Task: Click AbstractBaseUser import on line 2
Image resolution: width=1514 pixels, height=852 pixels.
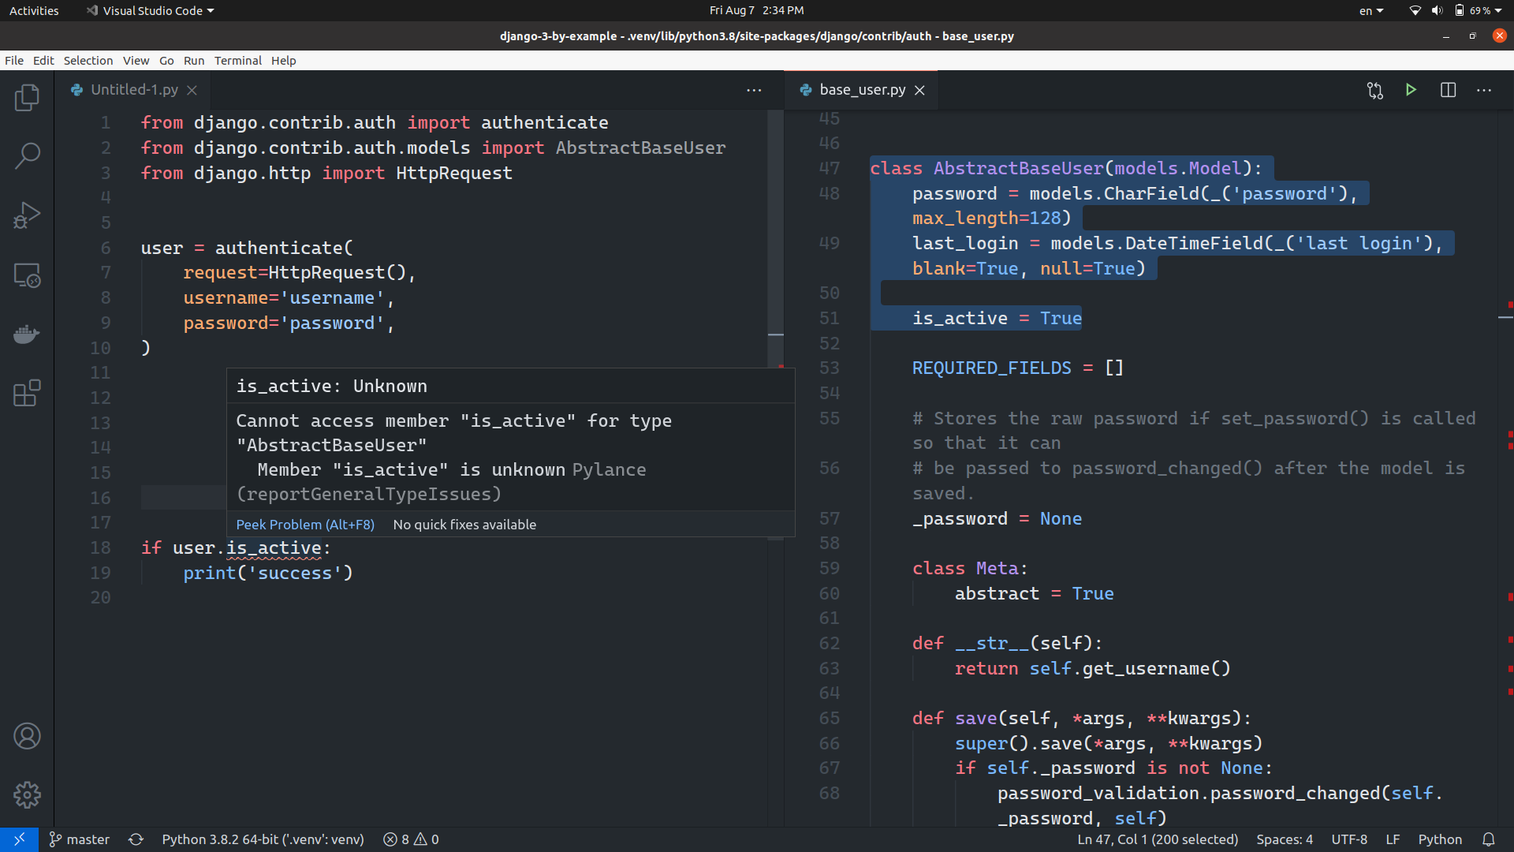Action: (x=640, y=148)
